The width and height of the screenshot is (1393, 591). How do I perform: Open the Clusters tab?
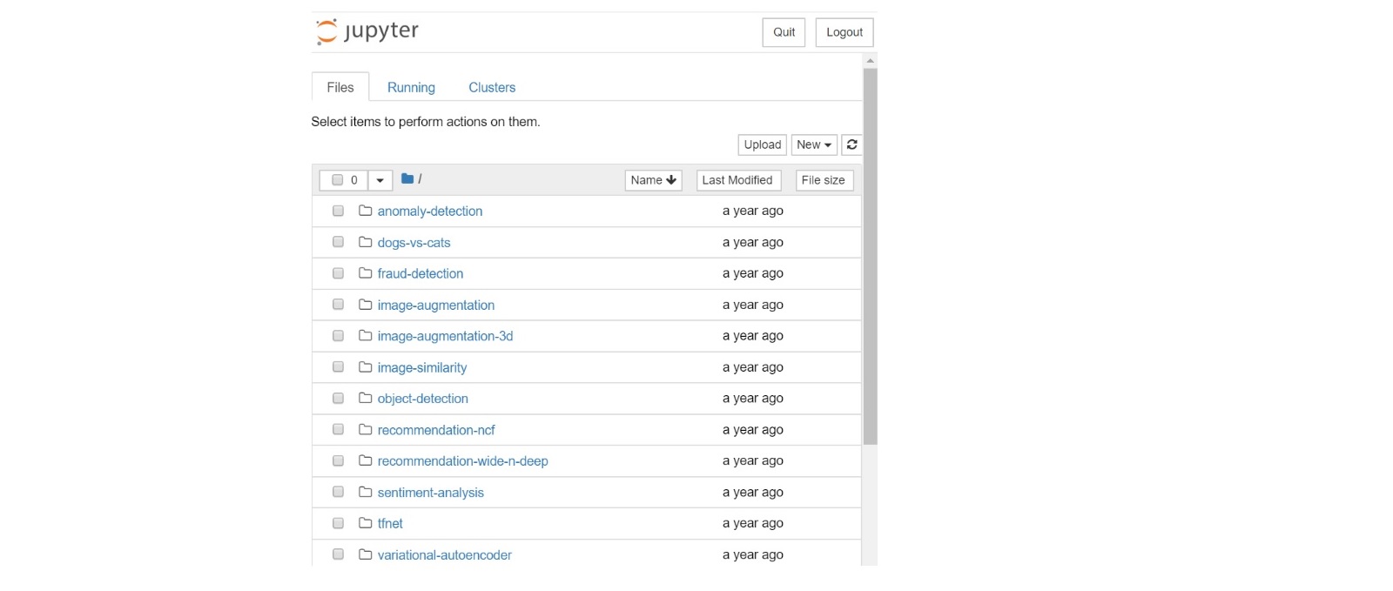click(x=492, y=87)
